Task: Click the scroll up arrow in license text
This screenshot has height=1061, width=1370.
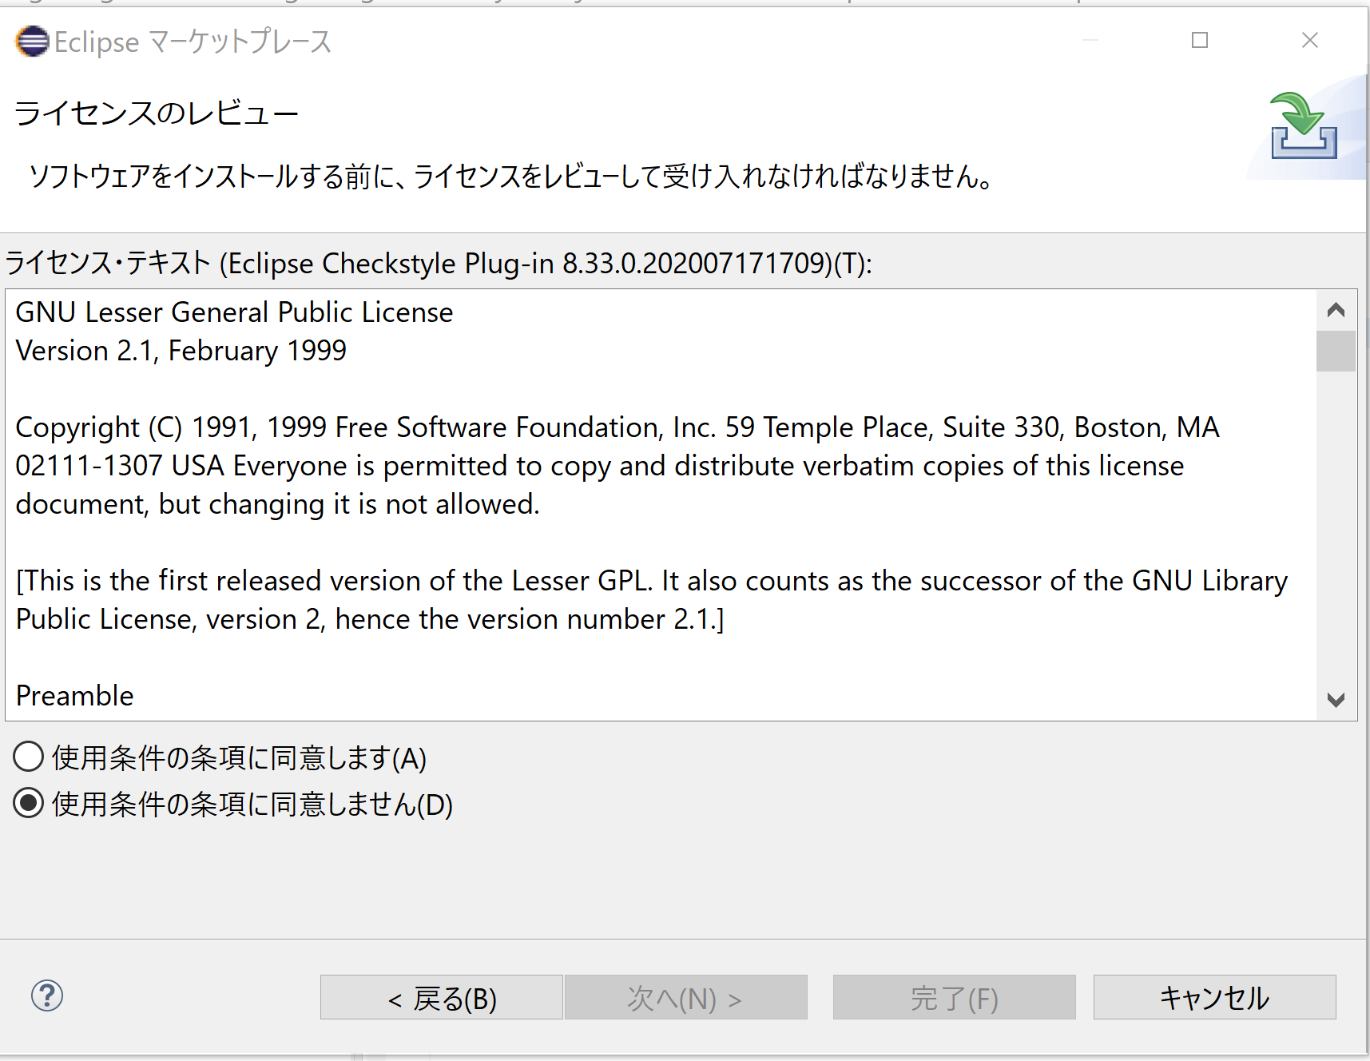Action: 1336,310
